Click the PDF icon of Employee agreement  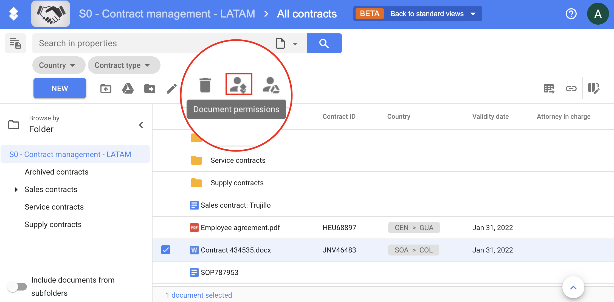coord(194,228)
